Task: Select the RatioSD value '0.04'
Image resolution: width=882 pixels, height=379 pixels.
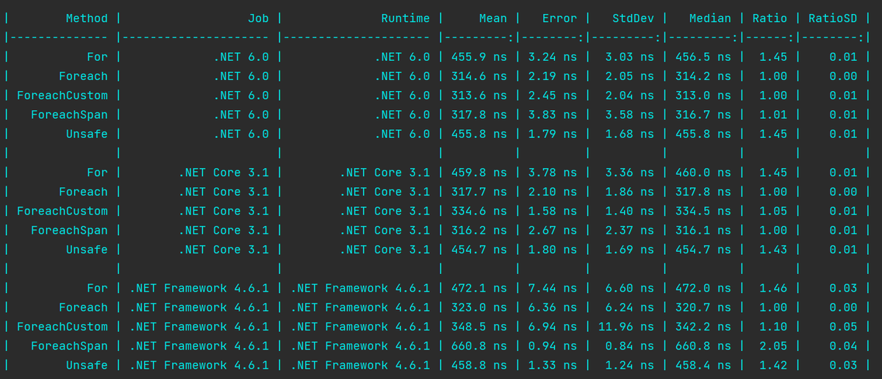Action: [x=844, y=346]
